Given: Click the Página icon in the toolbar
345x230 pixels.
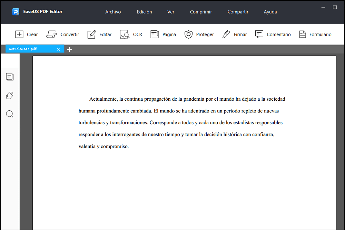Looking at the screenshot, I should [x=155, y=34].
